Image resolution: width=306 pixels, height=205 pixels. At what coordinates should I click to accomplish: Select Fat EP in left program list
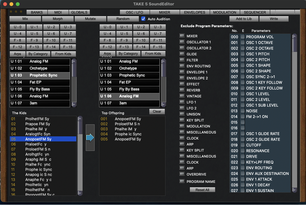pos(40,82)
